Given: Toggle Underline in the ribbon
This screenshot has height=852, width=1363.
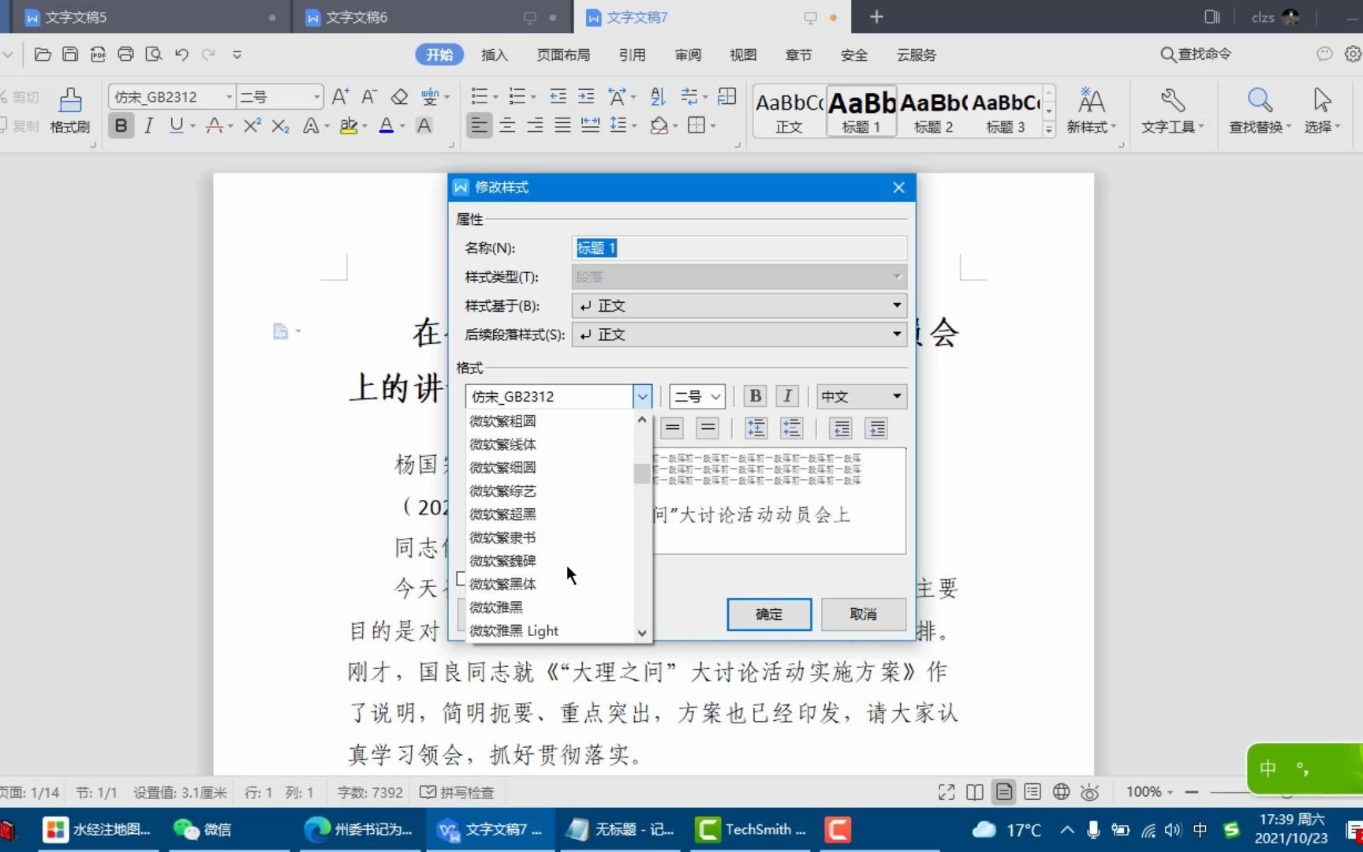Looking at the screenshot, I should [x=177, y=125].
